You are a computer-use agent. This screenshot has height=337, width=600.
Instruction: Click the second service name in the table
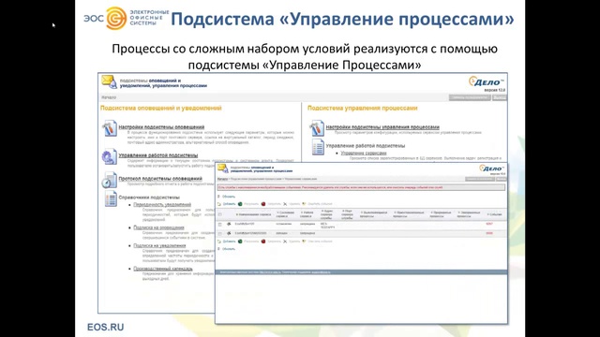[x=250, y=233]
